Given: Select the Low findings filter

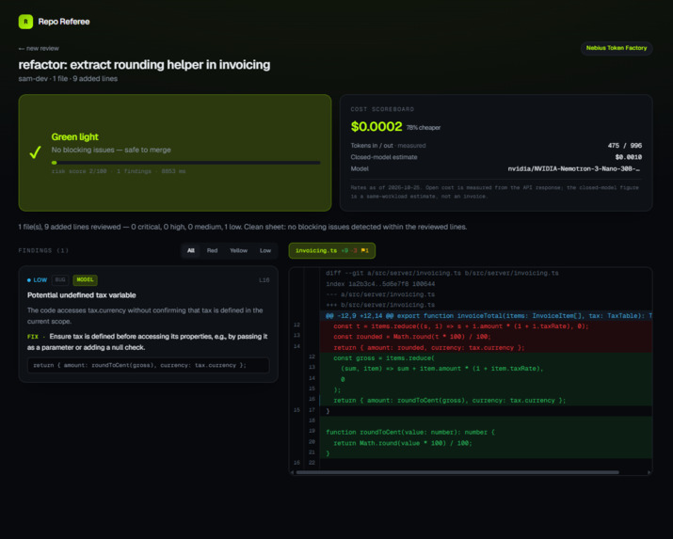Looking at the screenshot, I should [265, 250].
